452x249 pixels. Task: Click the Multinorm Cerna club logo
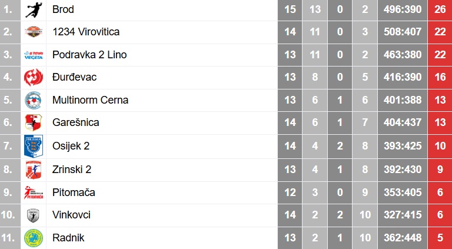coord(33,100)
